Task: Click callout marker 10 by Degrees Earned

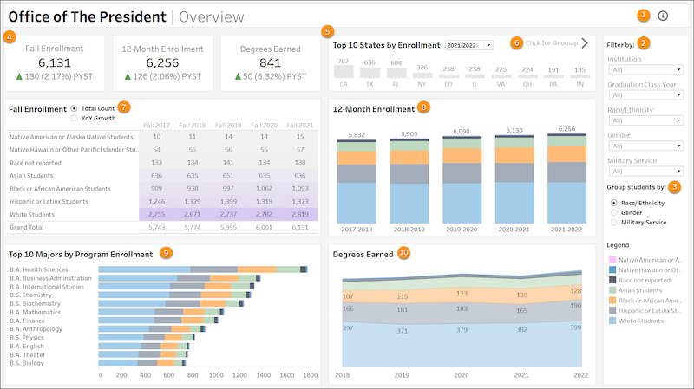Action: click(x=403, y=253)
